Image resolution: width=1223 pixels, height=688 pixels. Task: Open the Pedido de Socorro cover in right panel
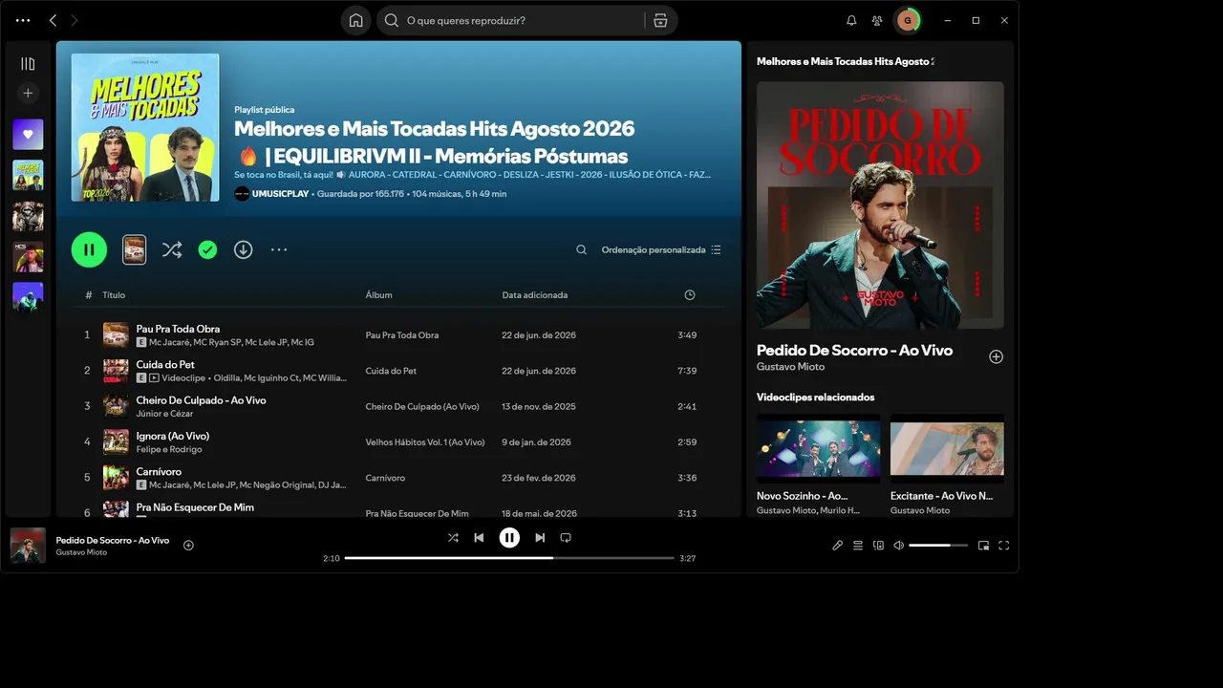(x=880, y=204)
